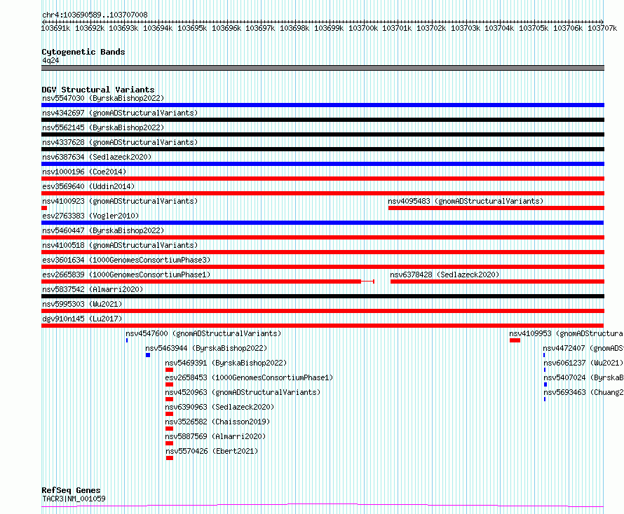Open variant esv3569640 (Uddin2014)
624x514 pixels.
click(323, 193)
